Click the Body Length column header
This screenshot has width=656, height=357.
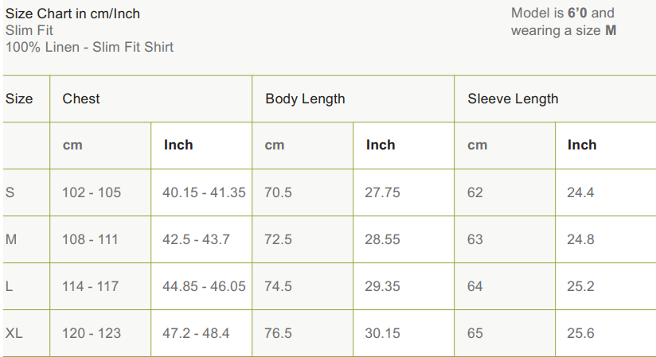tap(305, 99)
